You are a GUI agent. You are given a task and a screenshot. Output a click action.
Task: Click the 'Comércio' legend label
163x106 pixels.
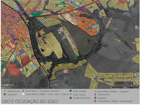[x=12, y=95]
